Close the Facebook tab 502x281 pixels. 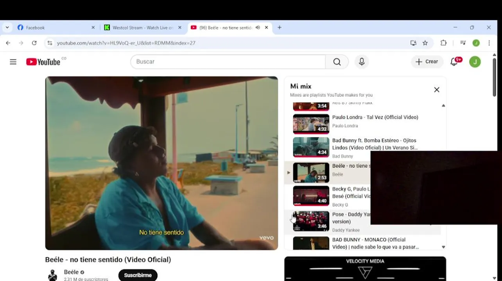pyautogui.click(x=93, y=28)
